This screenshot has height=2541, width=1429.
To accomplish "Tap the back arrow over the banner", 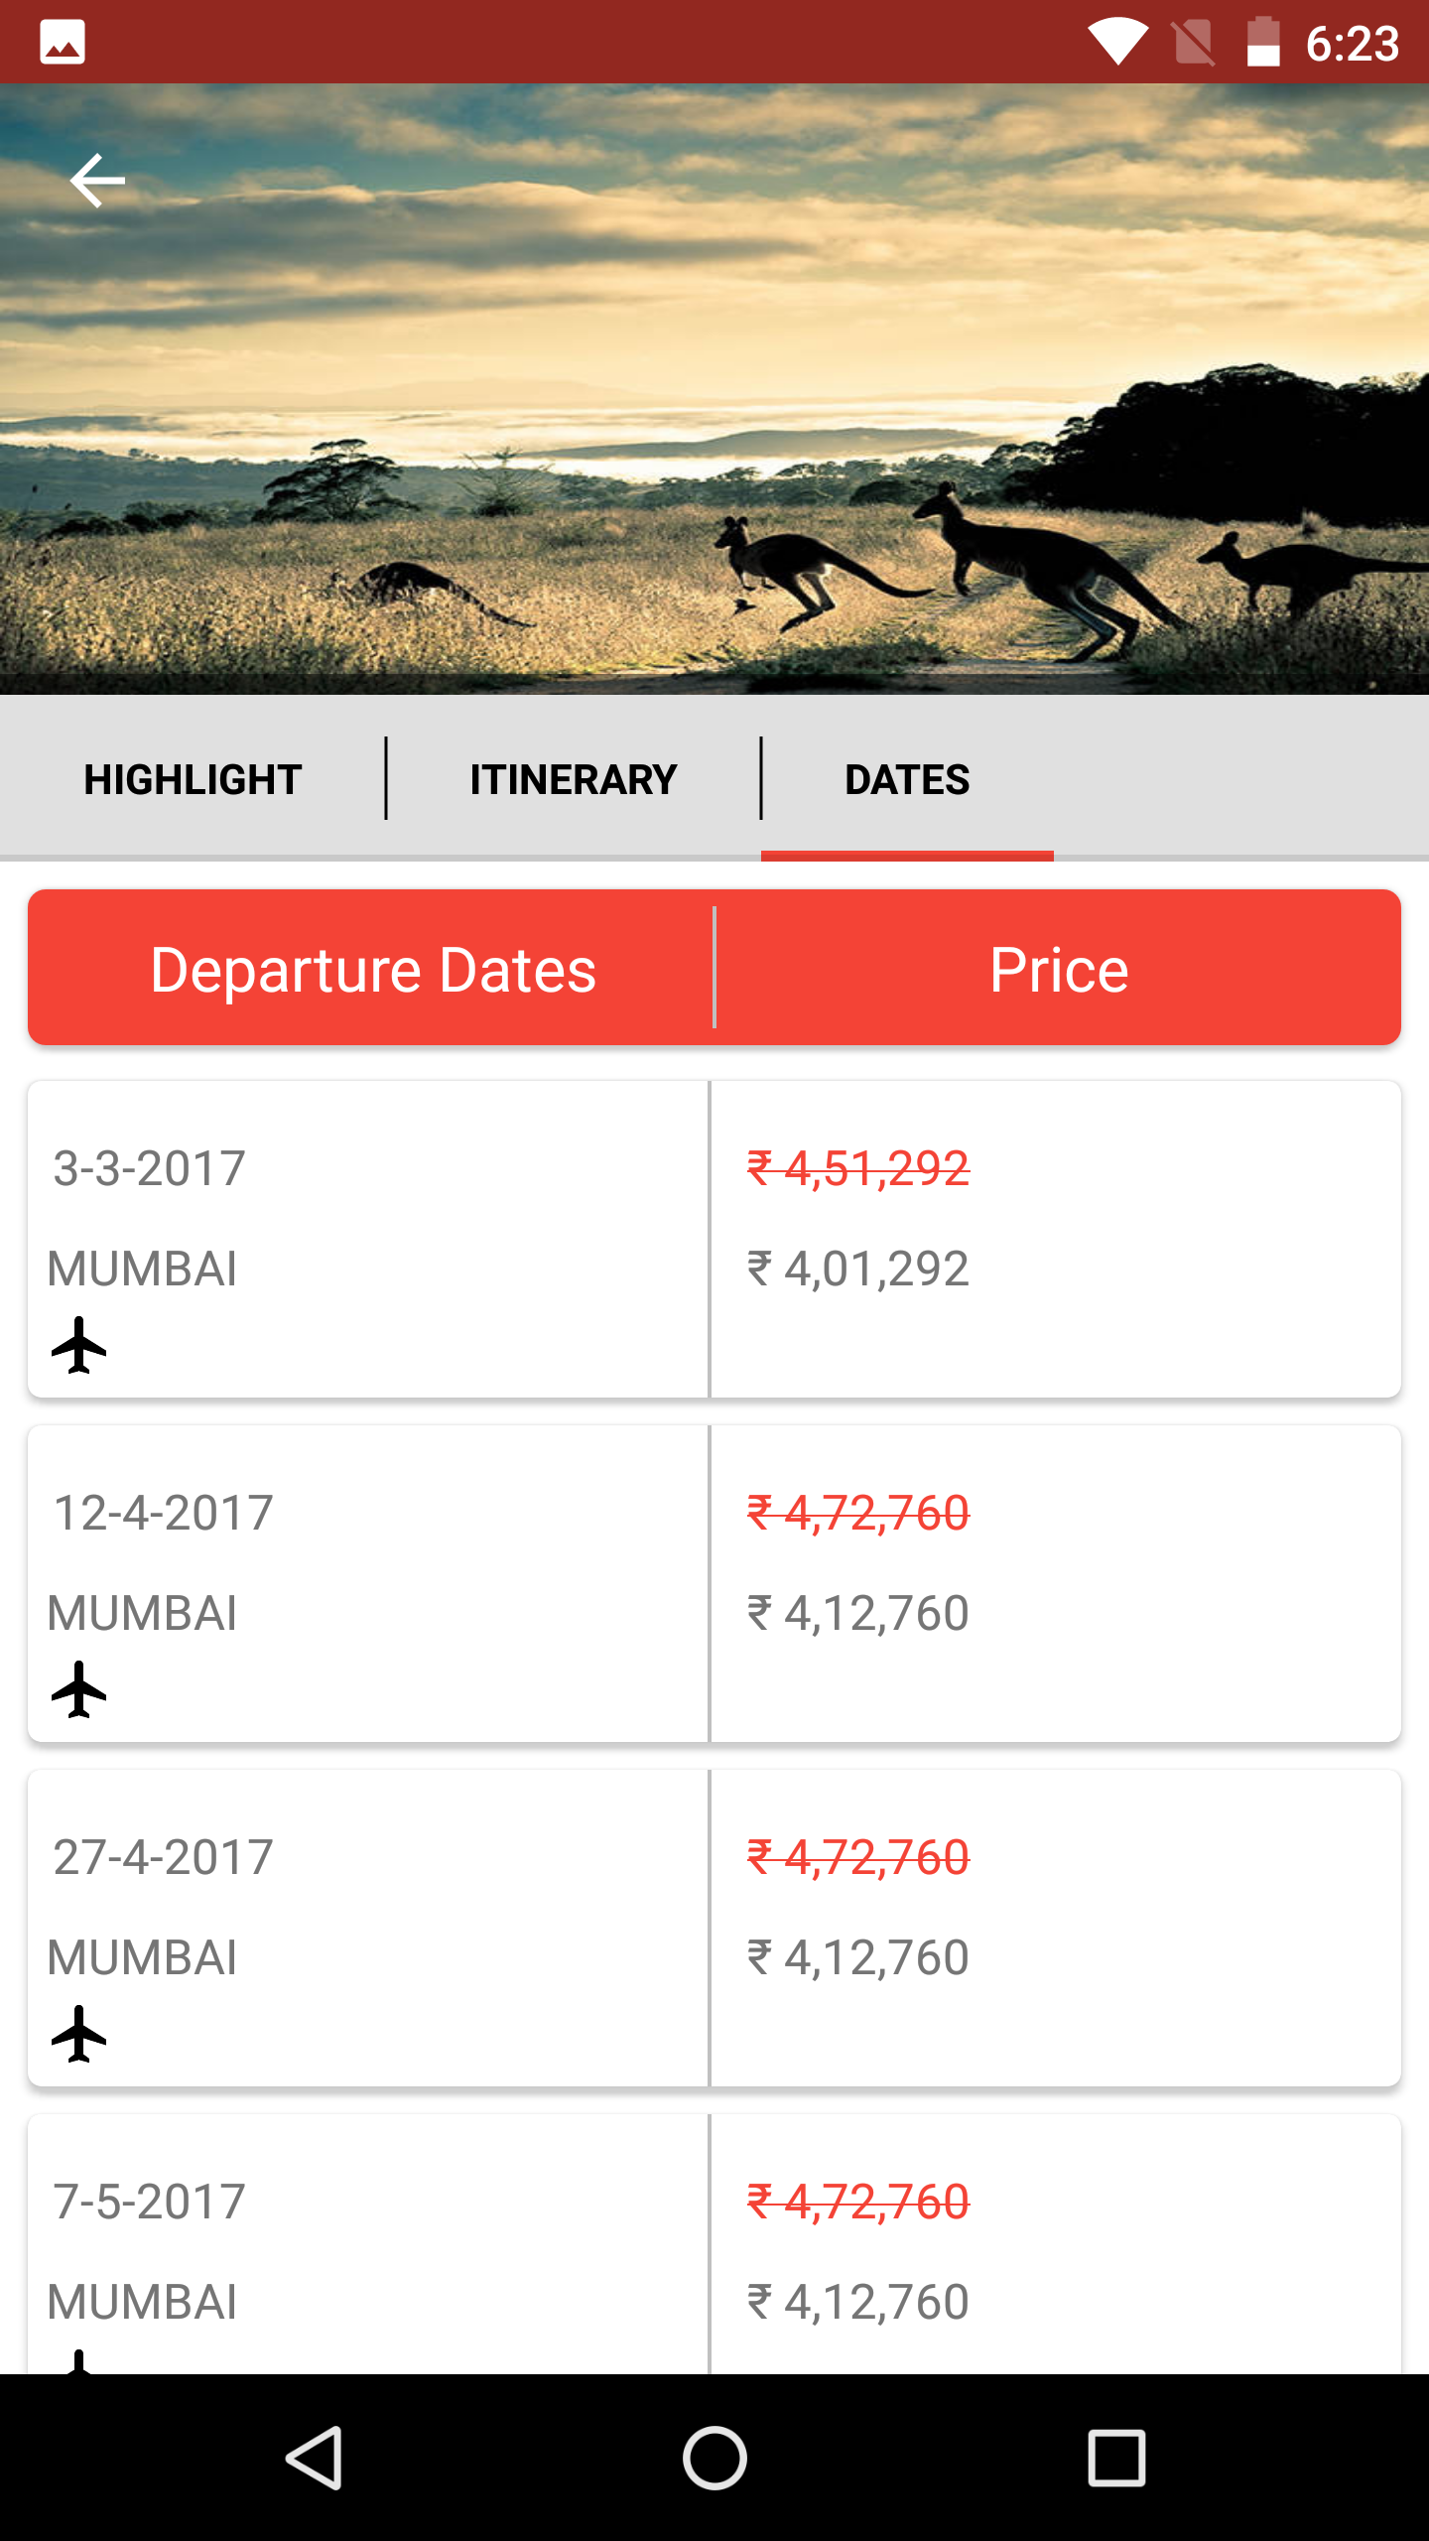I will click(97, 181).
